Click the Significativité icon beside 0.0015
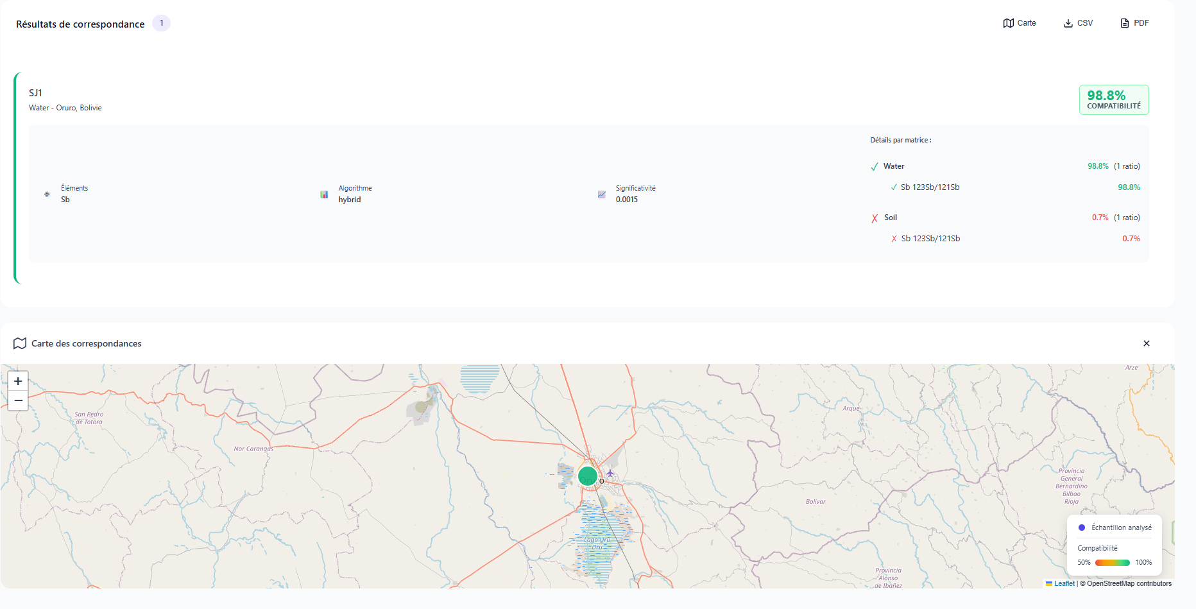This screenshot has width=1196, height=609. pyautogui.click(x=601, y=194)
